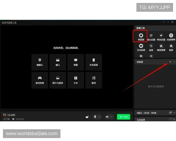Expand the speaker options arrow

coord(112,117)
